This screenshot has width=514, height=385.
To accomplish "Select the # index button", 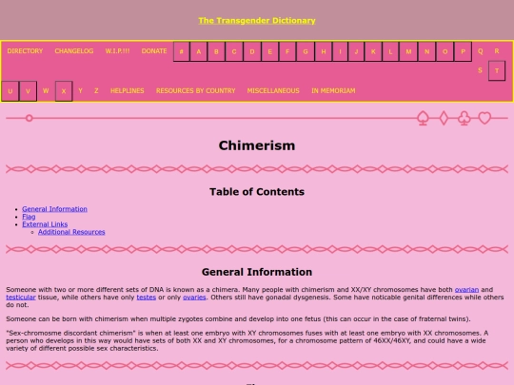I will [x=181, y=51].
